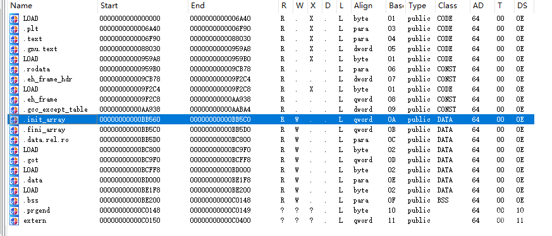The width and height of the screenshot is (552, 236).
Task: Select the .gcc_except_table segment name
Action: click(55, 110)
